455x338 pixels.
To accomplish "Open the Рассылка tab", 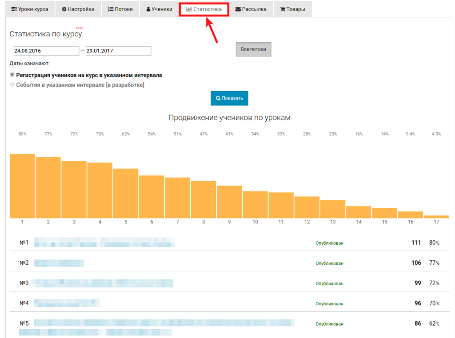I will click(x=251, y=9).
